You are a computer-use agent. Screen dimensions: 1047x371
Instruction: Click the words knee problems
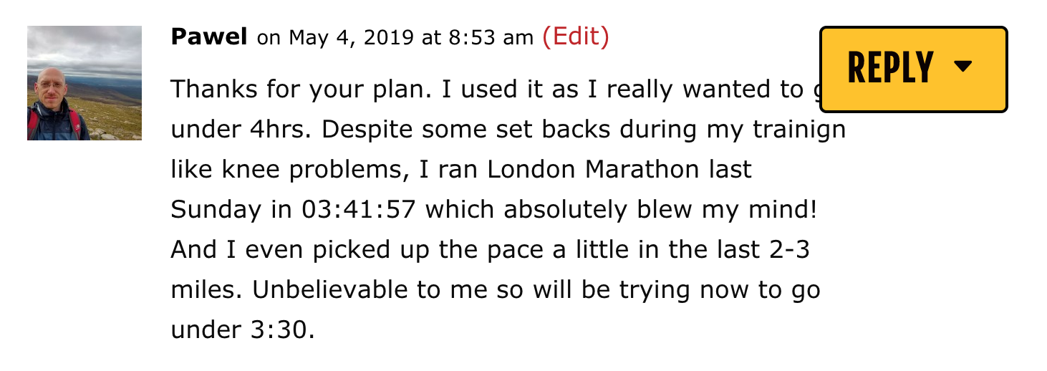coord(277,171)
